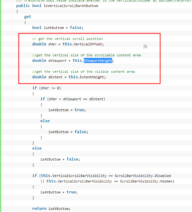Screen dimensions: 192x212
Task: Click ExtentHeight in the dExtent assignment
Action: (92, 77)
